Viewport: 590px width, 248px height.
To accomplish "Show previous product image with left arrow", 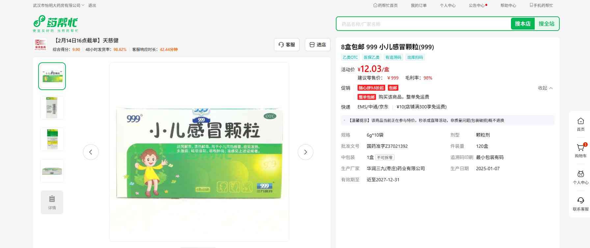I will point(91,152).
